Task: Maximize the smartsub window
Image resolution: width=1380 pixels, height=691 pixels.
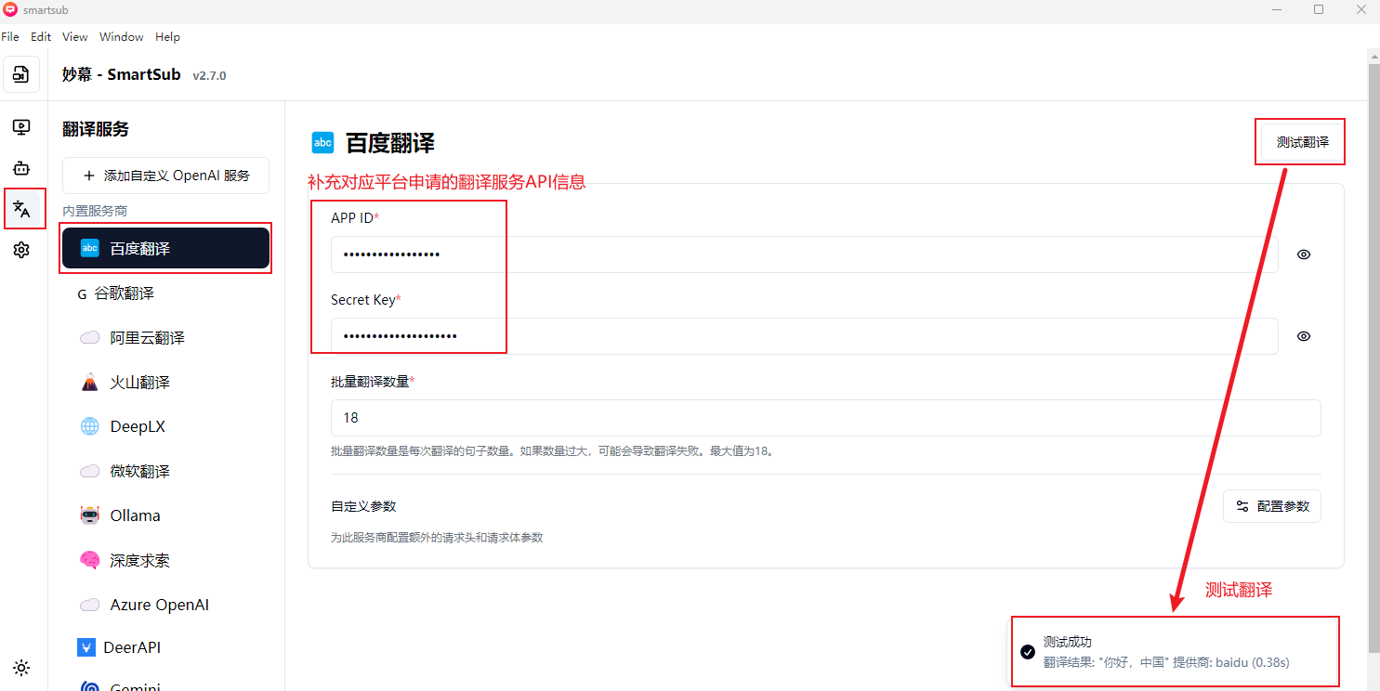Action: point(1318,9)
